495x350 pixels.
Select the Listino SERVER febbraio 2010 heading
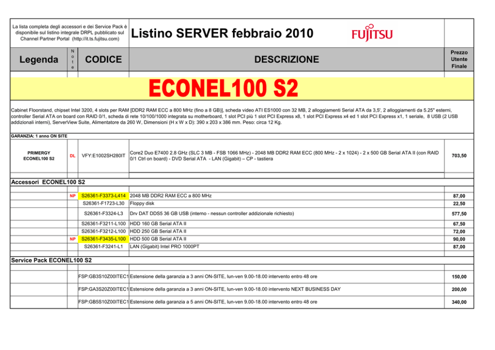coord(222,33)
